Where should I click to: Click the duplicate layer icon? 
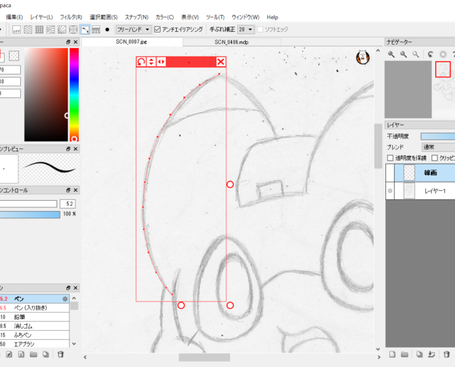[419, 354]
